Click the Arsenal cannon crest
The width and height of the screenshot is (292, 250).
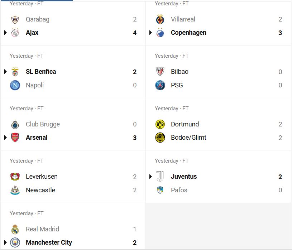pos(15,138)
